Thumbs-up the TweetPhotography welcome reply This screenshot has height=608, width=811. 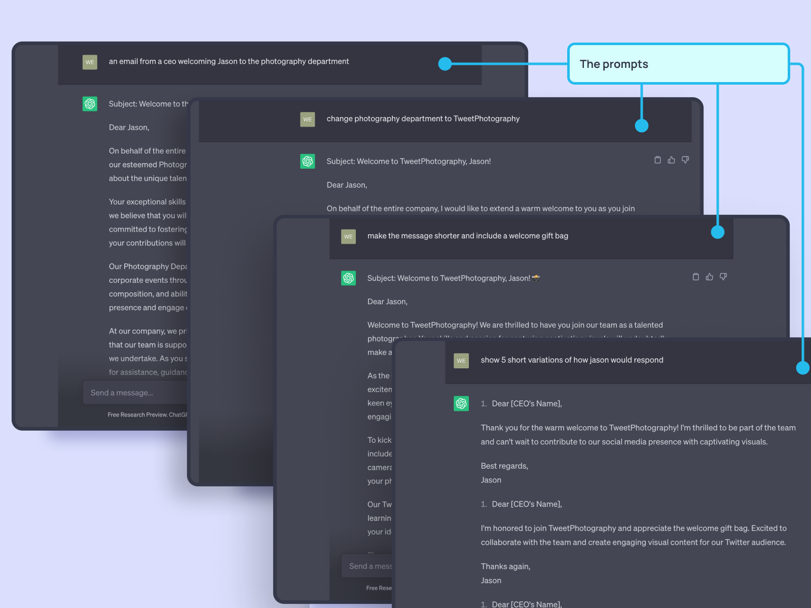point(671,160)
